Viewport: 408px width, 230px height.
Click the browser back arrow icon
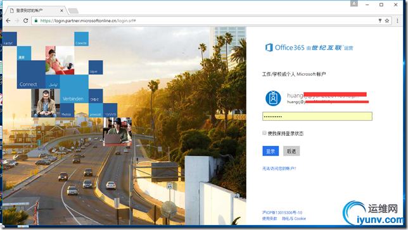tap(8, 20)
